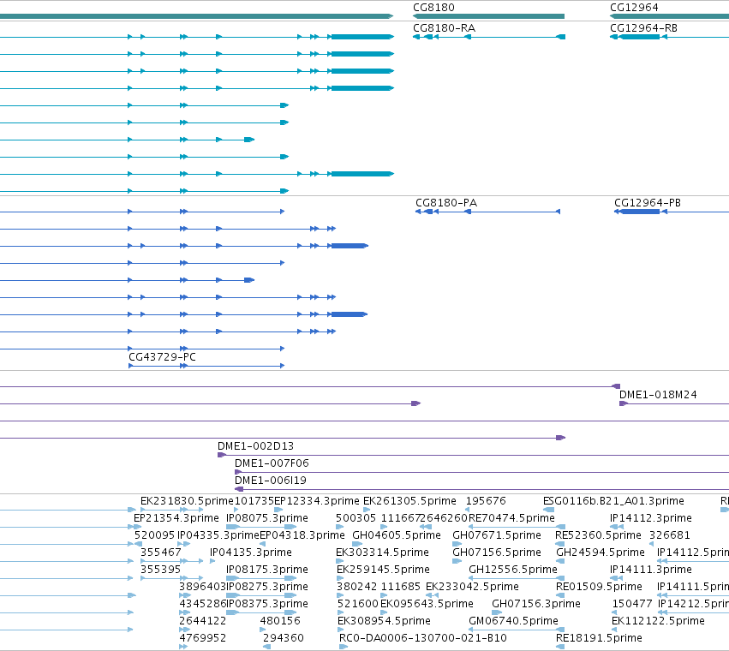Image resolution: width=729 pixels, height=651 pixels.
Task: Click the RE18191.5prime label
Action: (x=600, y=638)
